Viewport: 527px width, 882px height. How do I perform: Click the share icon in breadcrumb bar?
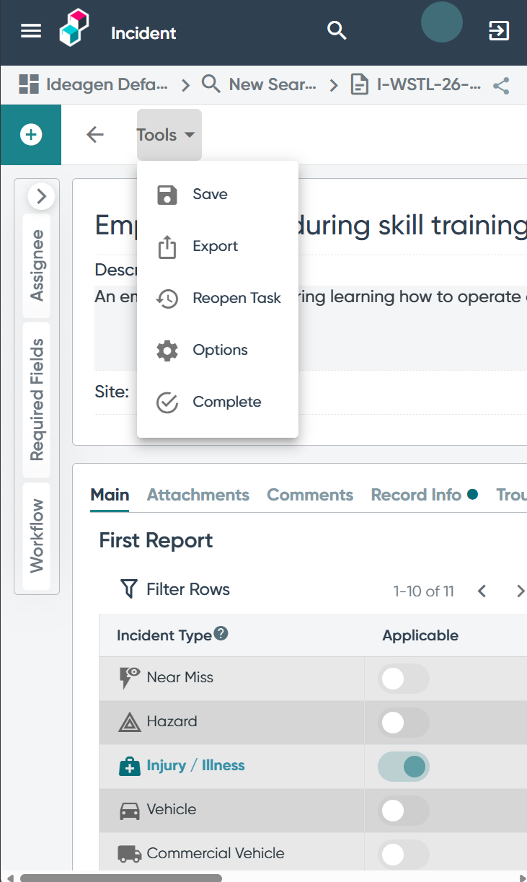pos(501,86)
